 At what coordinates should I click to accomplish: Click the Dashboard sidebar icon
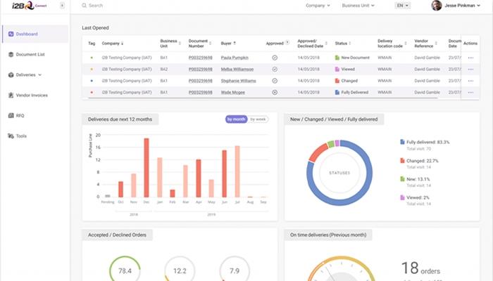11,34
